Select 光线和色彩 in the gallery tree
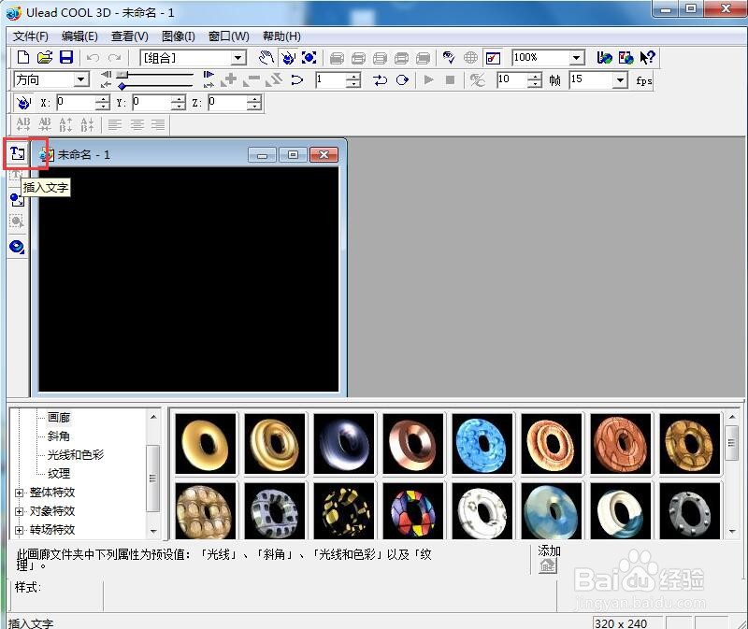 pyautogui.click(x=76, y=455)
